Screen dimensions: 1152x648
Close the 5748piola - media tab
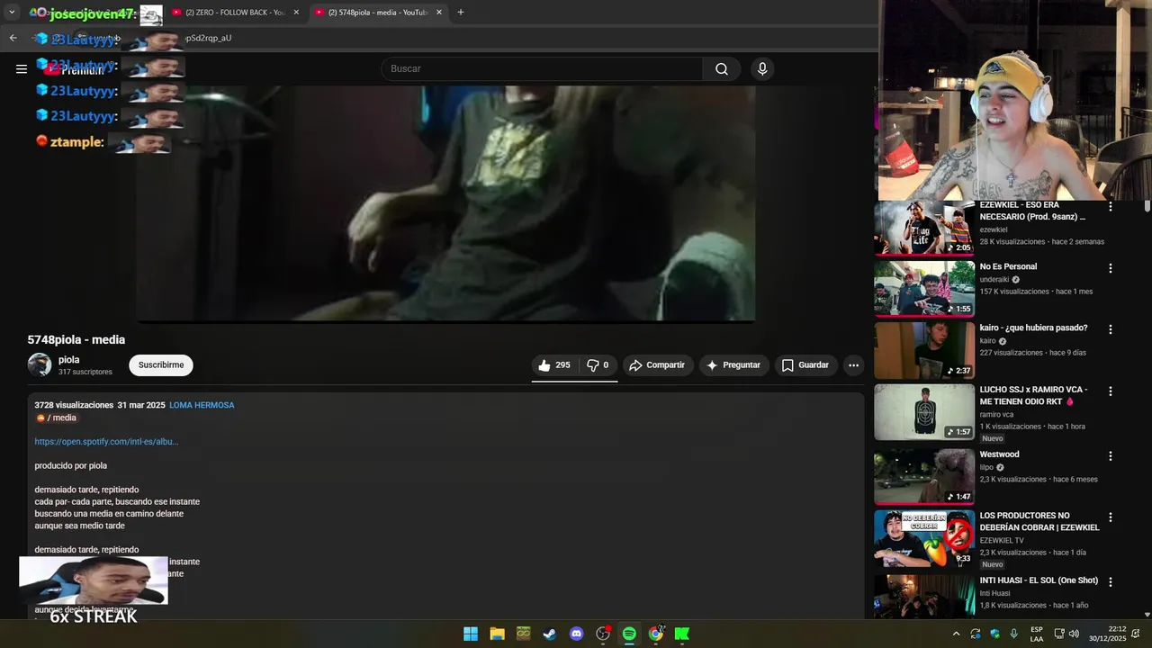439,13
